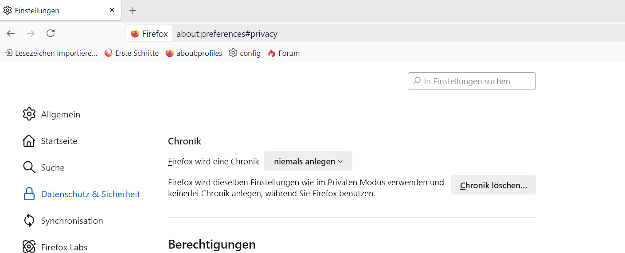This screenshot has width=625, height=253.
Task: Click the Synchronisation arrows icon
Action: coord(29,221)
